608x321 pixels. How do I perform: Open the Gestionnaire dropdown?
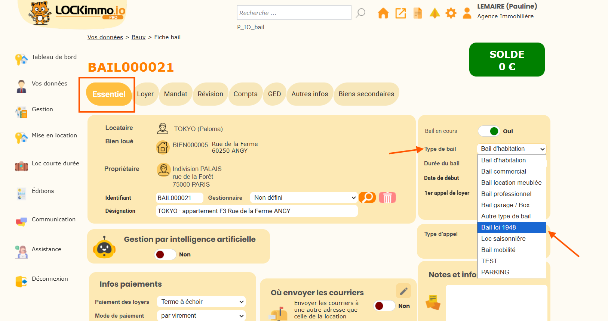304,198
